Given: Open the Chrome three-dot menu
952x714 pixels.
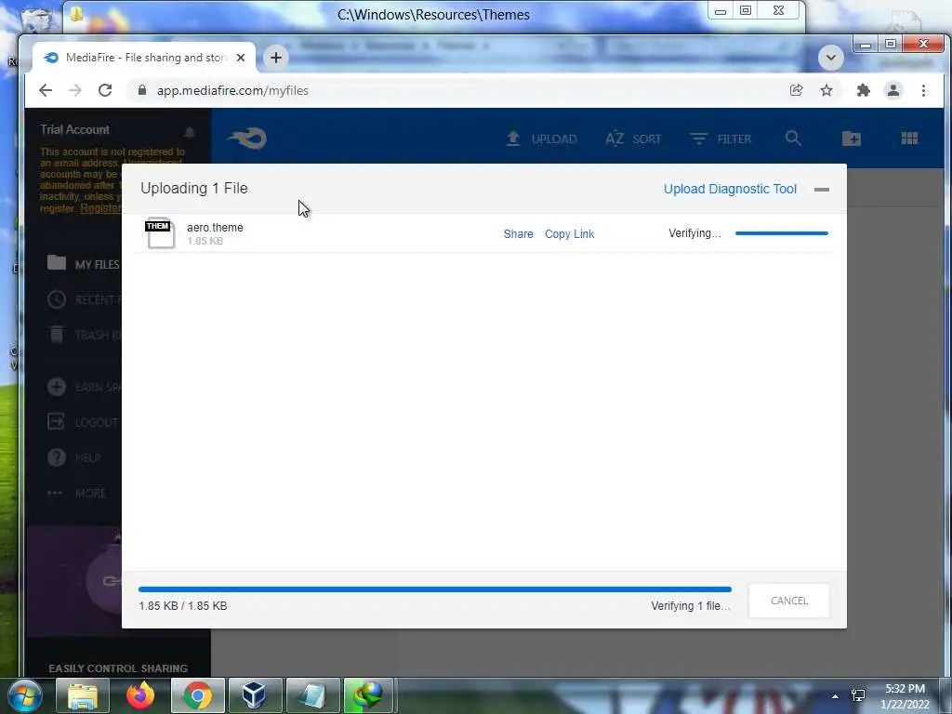Looking at the screenshot, I should [923, 90].
